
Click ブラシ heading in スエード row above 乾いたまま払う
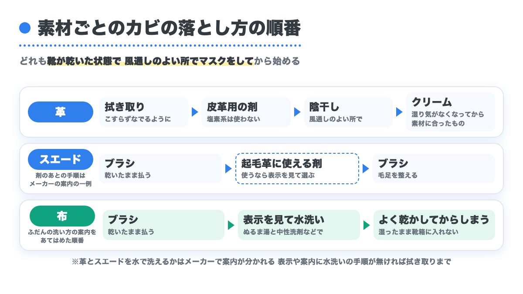tap(120, 163)
